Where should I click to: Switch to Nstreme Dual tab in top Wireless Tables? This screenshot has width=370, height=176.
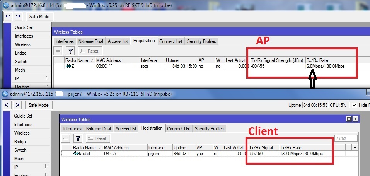click(90, 41)
